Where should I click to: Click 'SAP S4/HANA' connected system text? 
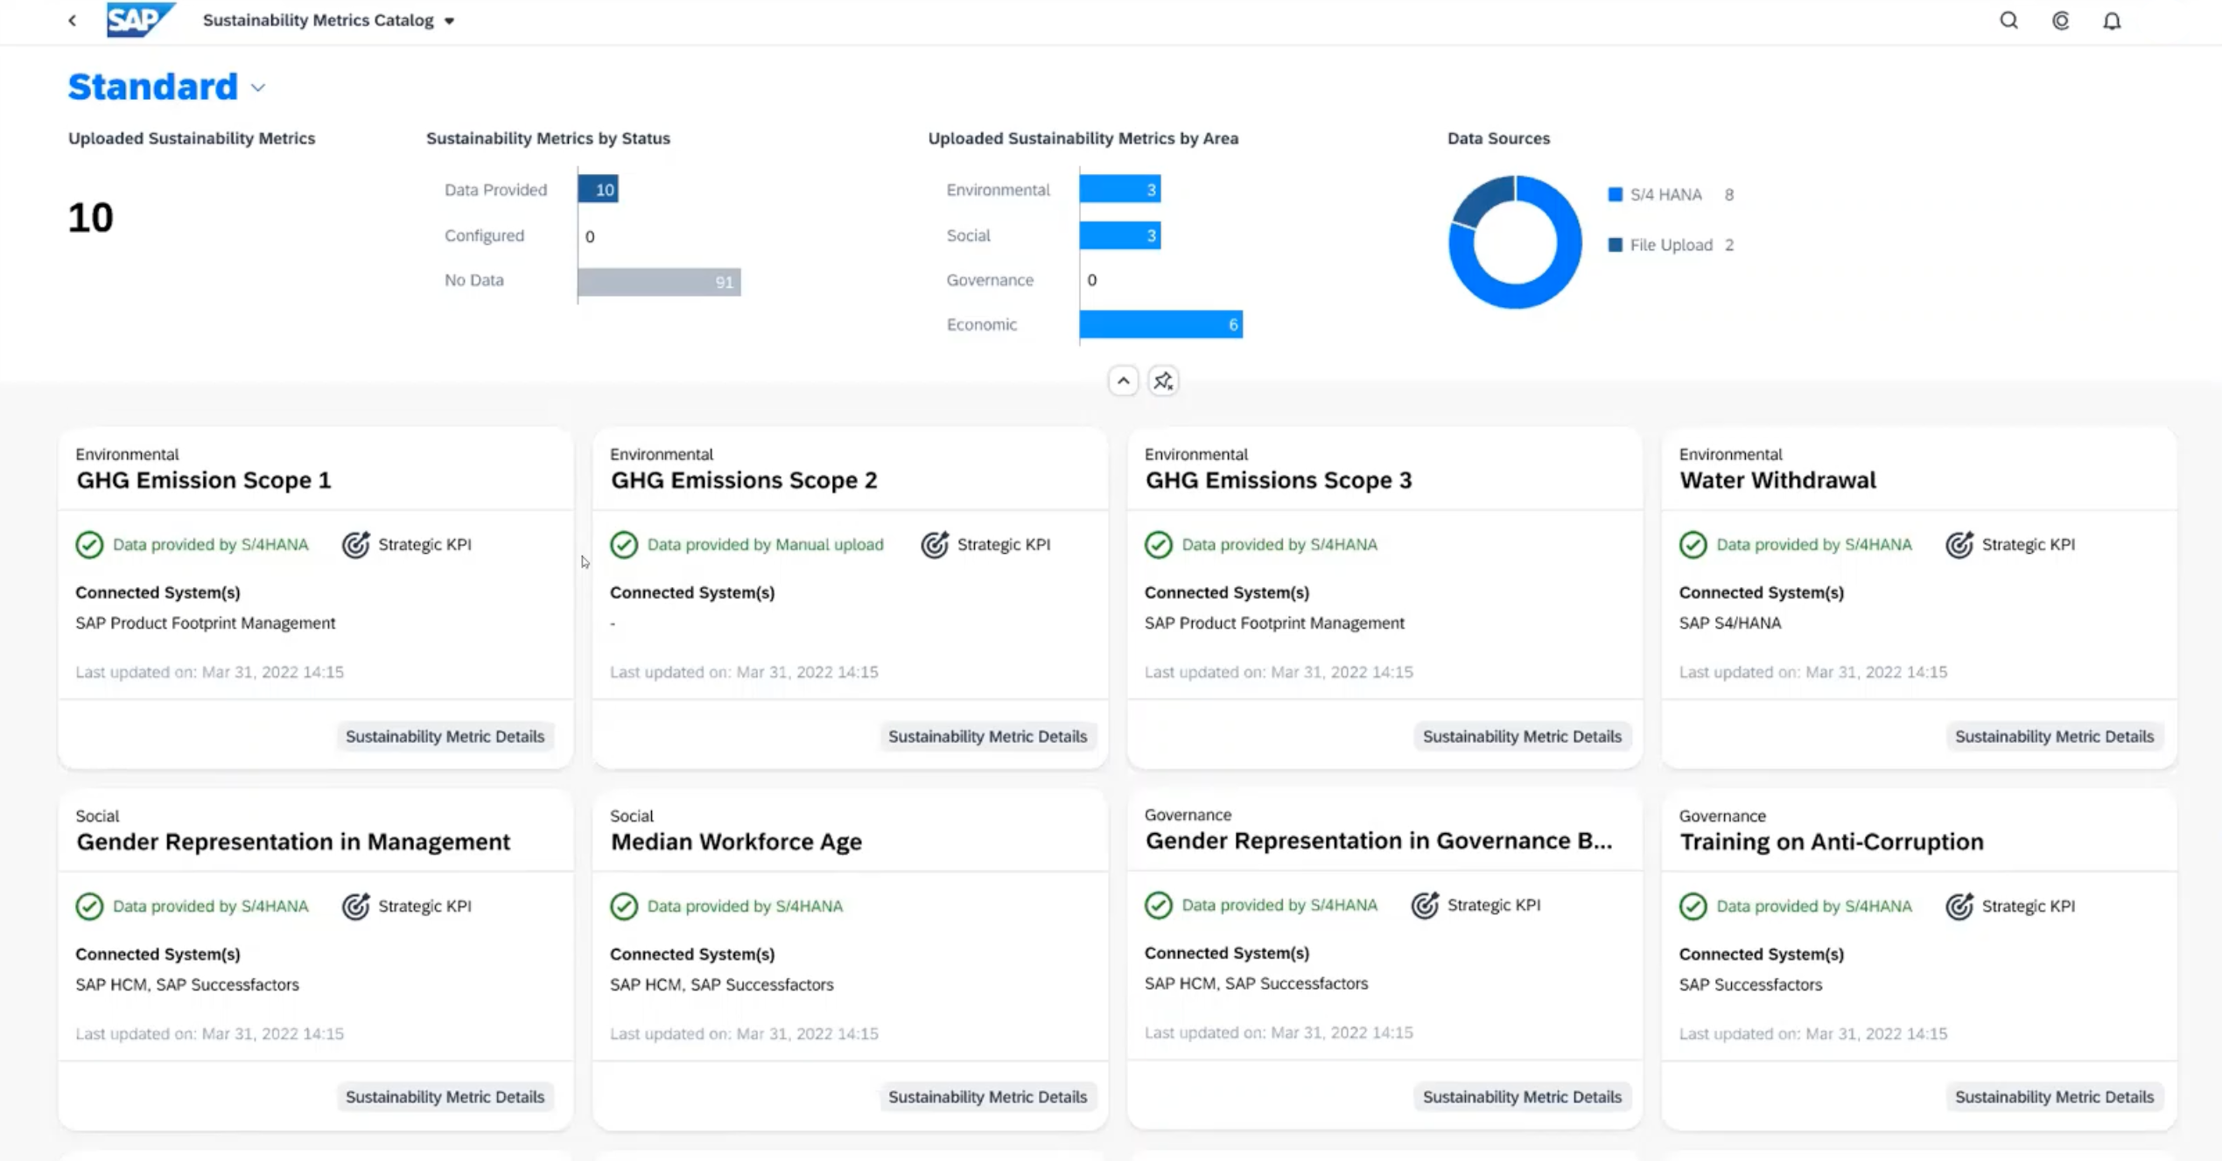1729,623
